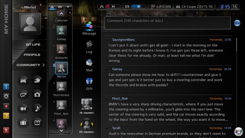The image size is (245, 138).
Task: Click the credits balance 6,810,000
Action: coord(161,7)
